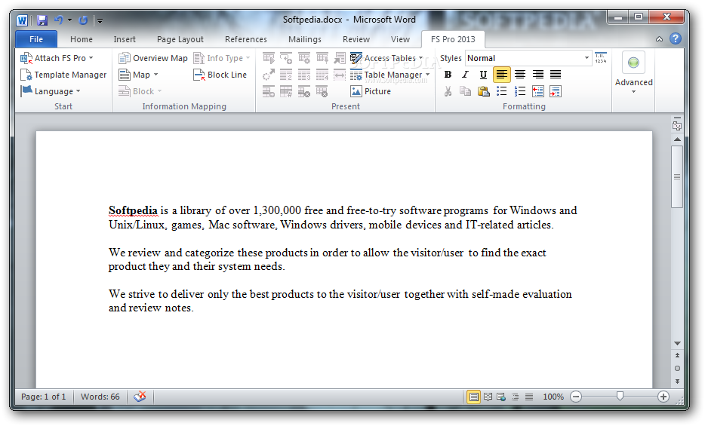Switch to Print Layout view

(x=473, y=397)
